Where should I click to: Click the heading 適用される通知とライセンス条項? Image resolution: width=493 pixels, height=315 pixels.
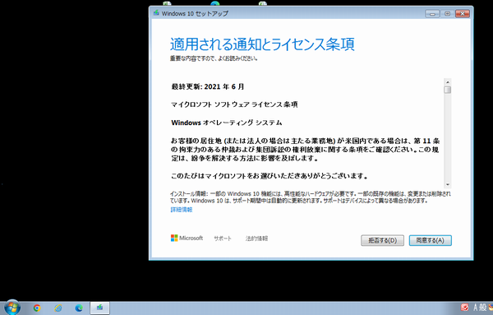pyautogui.click(x=263, y=44)
